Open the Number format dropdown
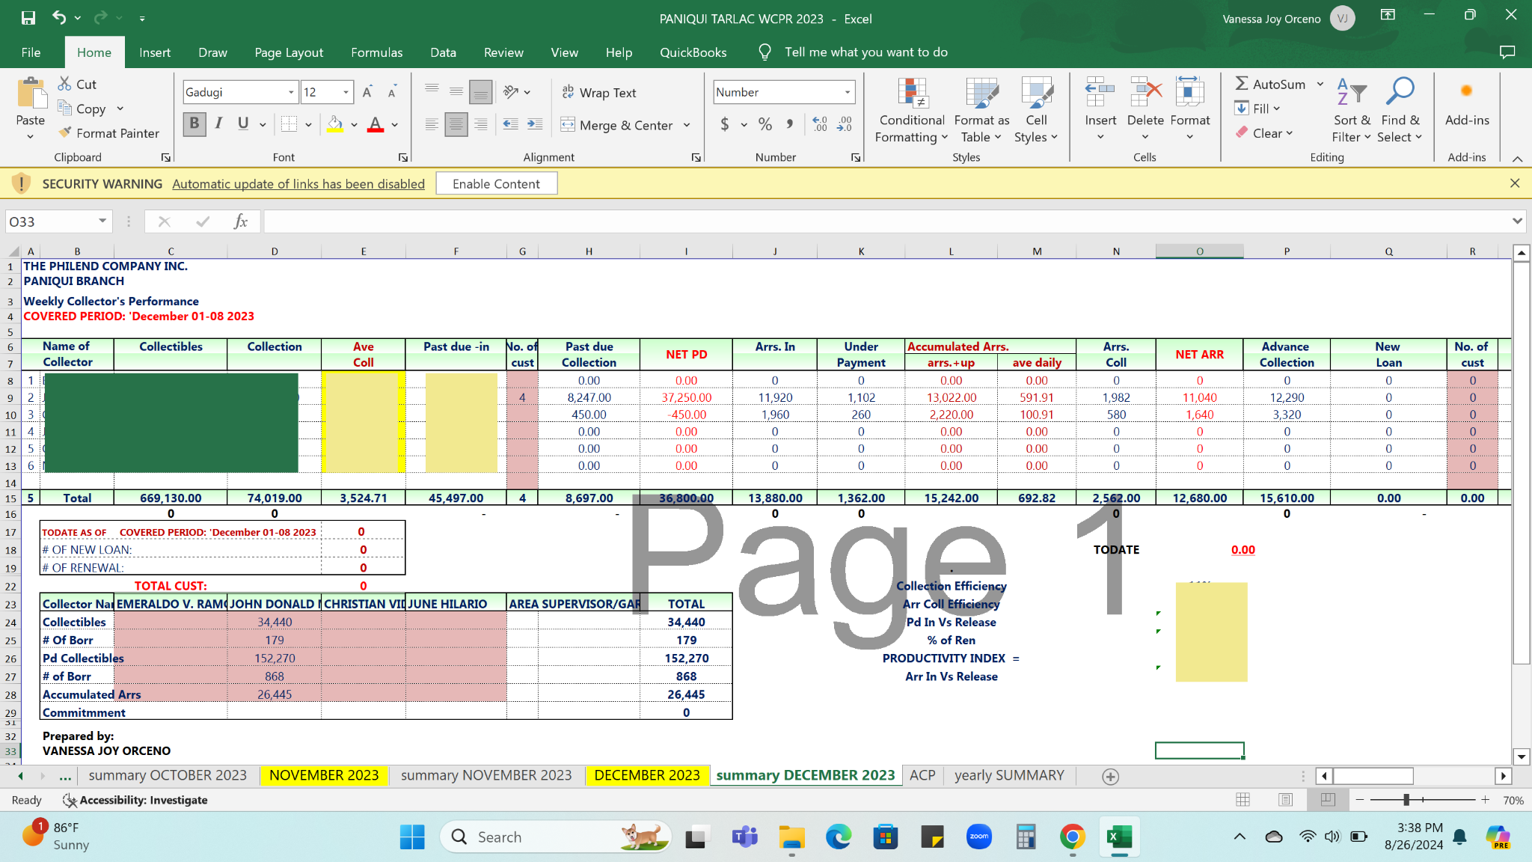 tap(847, 92)
